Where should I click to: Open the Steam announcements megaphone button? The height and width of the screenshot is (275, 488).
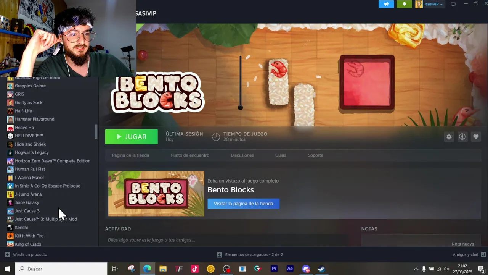[386, 4]
